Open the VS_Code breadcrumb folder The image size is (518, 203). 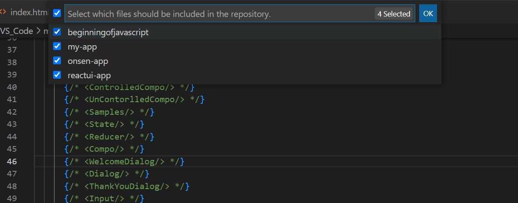coord(17,31)
